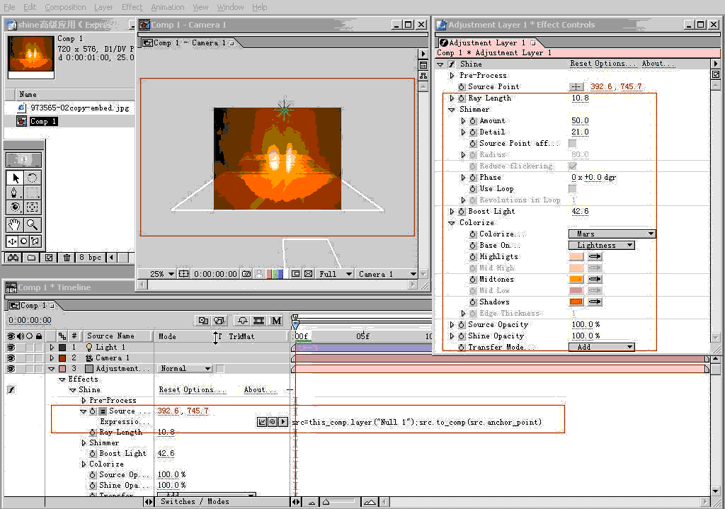Click the expression graph icon in Timeline

(262, 422)
